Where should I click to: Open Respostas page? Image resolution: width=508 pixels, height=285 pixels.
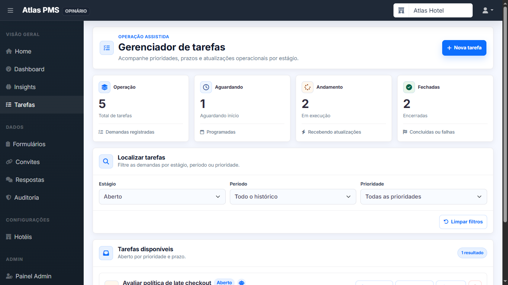42,180
